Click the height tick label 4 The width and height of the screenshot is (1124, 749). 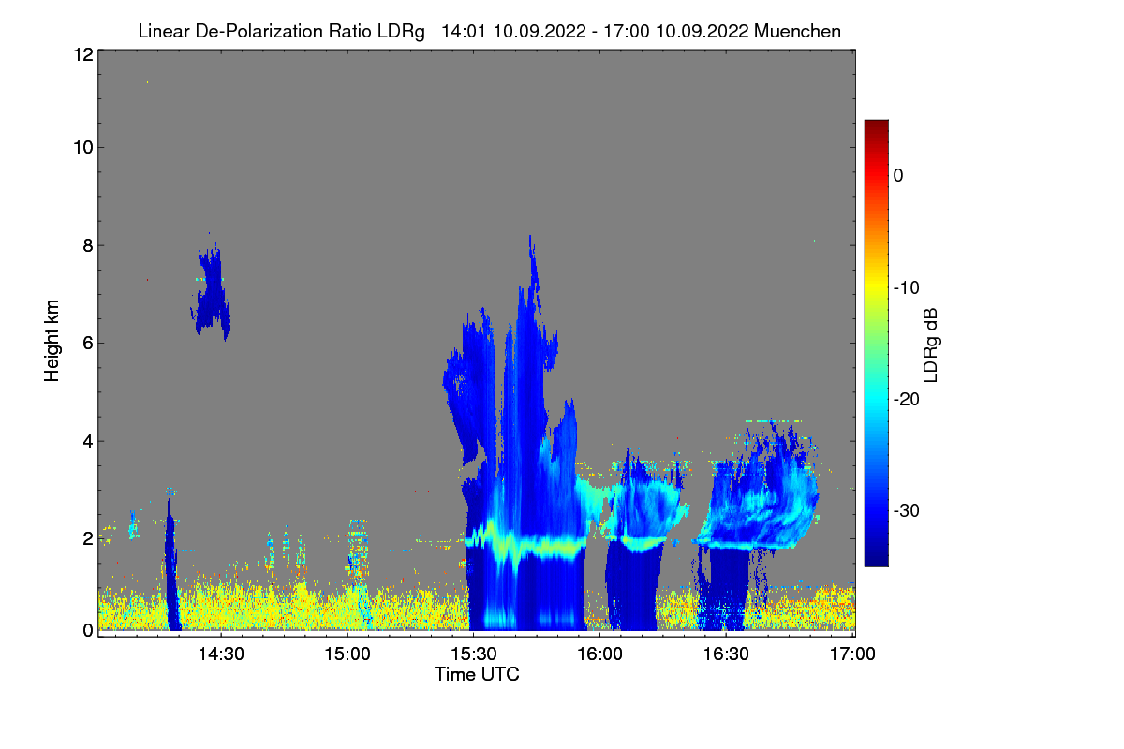[86, 440]
